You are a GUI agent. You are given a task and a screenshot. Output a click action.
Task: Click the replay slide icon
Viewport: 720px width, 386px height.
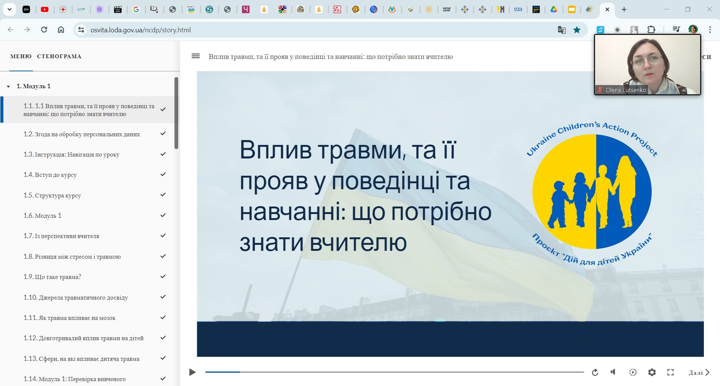coord(595,372)
